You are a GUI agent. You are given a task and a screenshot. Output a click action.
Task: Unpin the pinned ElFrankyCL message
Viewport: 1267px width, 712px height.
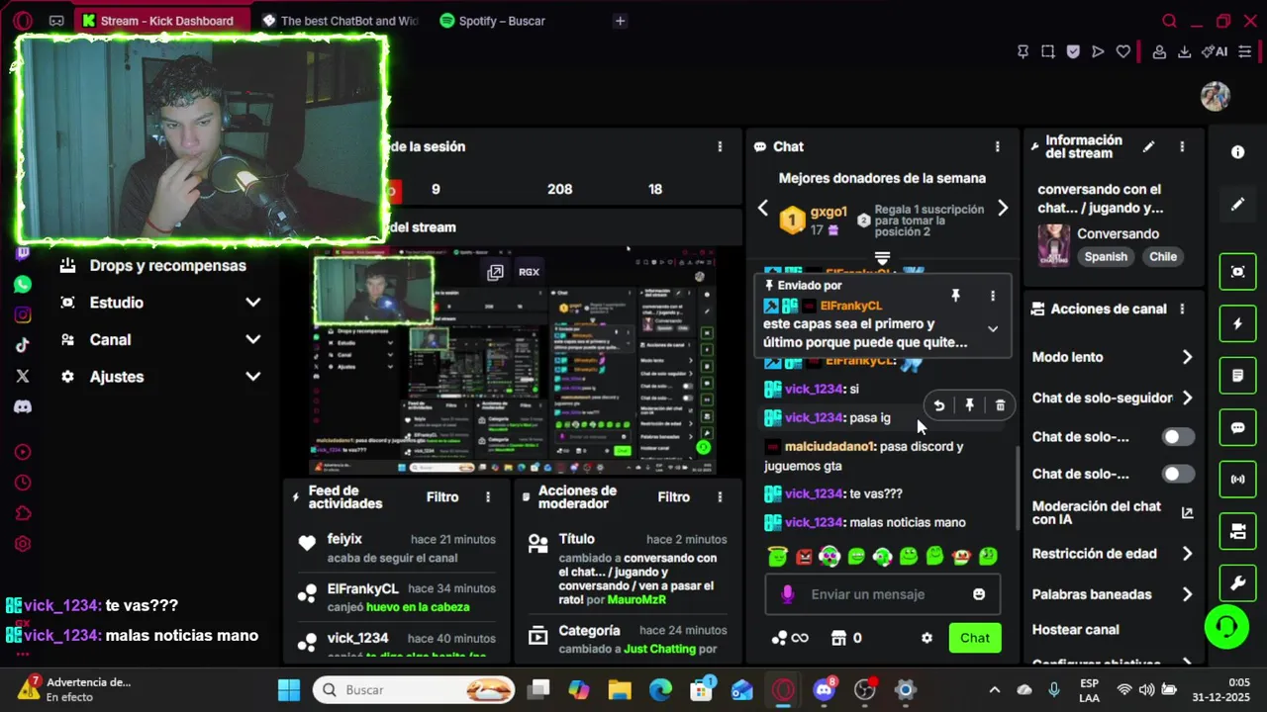pos(955,296)
